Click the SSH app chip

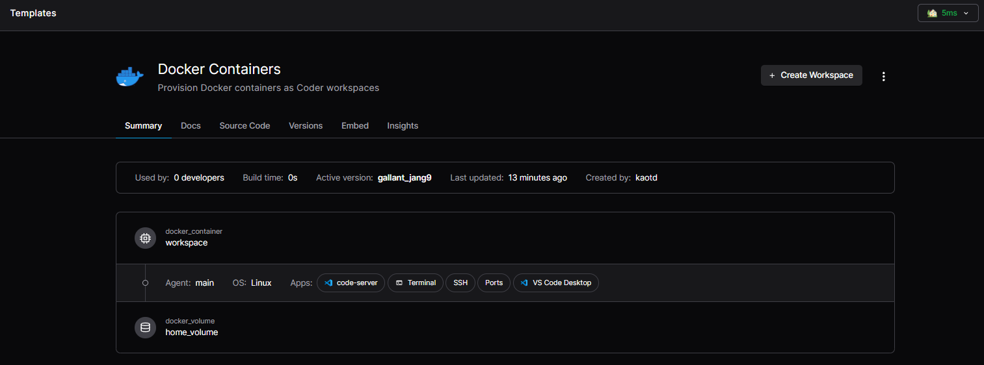pos(460,283)
